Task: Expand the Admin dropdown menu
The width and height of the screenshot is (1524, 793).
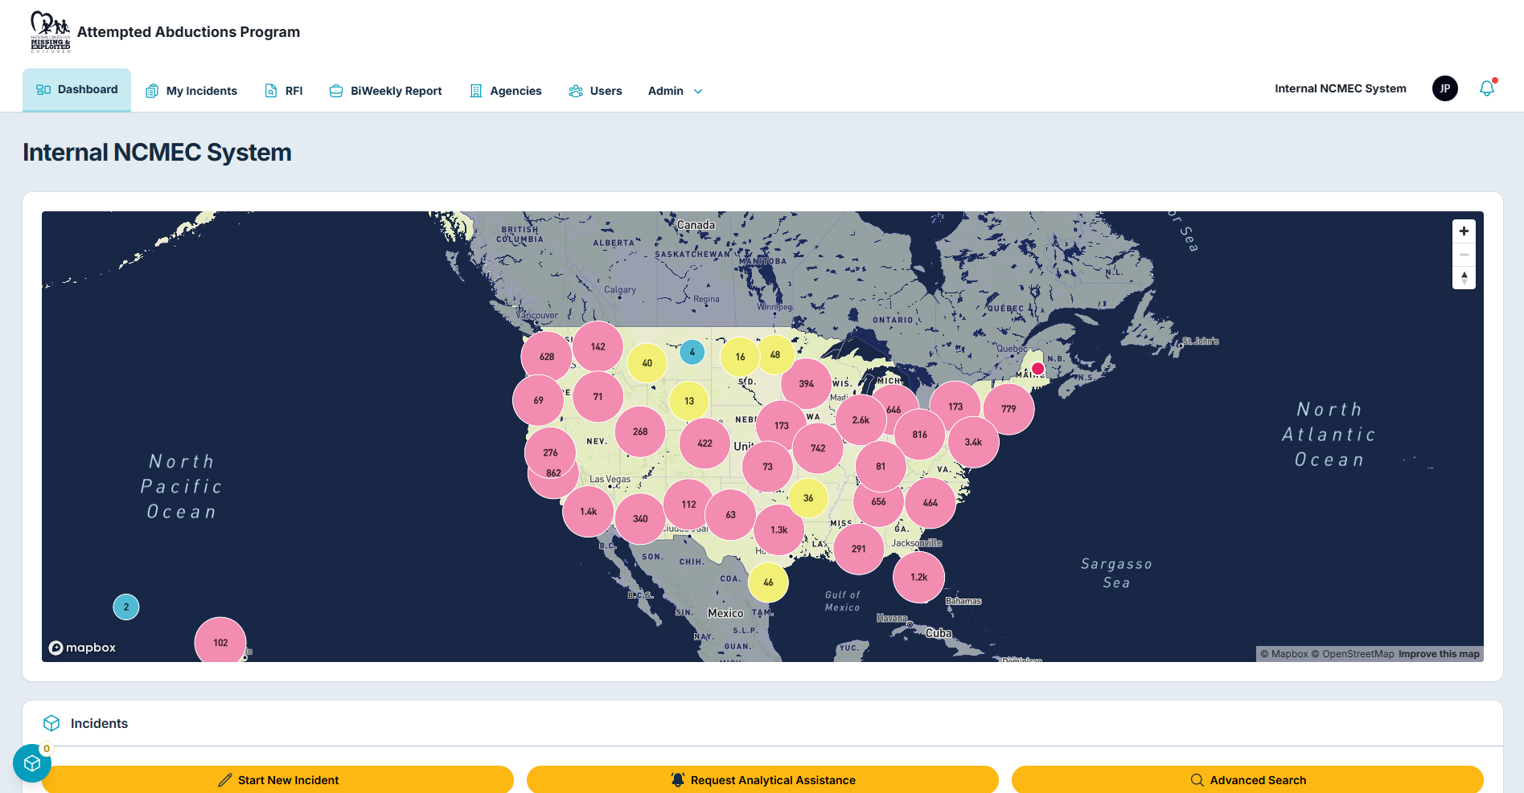Action: [x=675, y=91]
